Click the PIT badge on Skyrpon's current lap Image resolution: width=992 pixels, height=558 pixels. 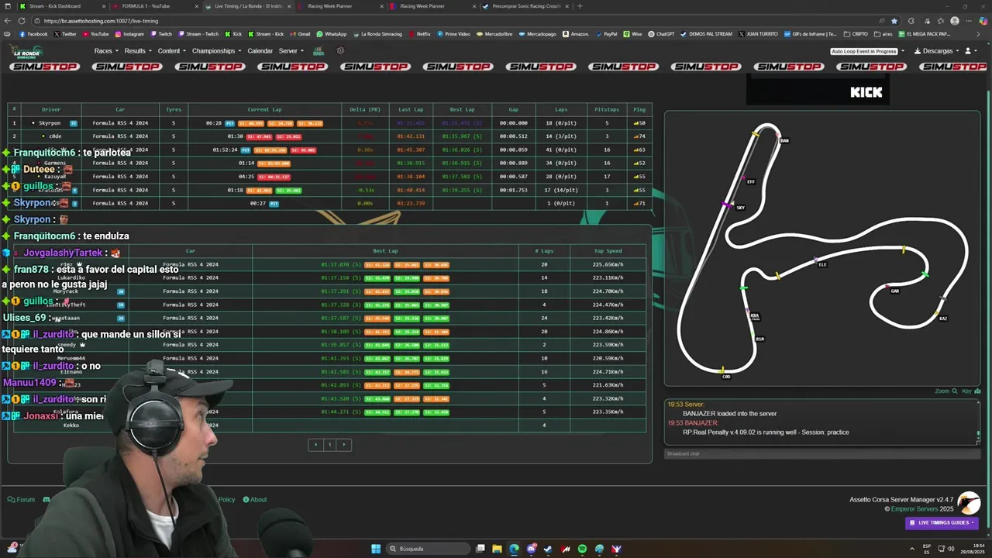[229, 123]
